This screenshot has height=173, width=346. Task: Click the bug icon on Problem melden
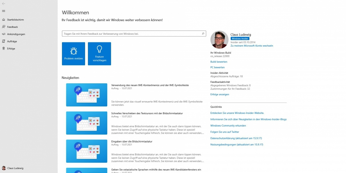click(73, 51)
